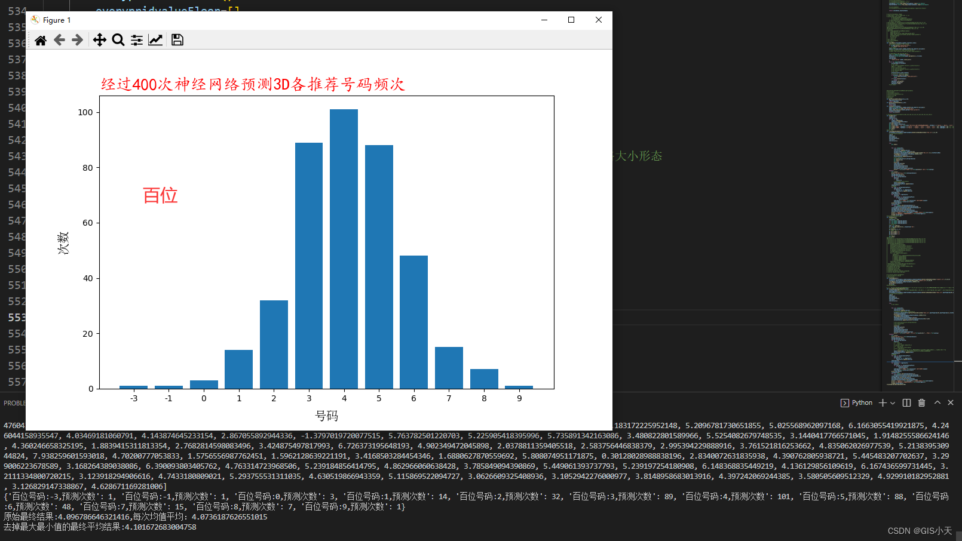
Task: Click the red chart title text
Action: [x=253, y=84]
